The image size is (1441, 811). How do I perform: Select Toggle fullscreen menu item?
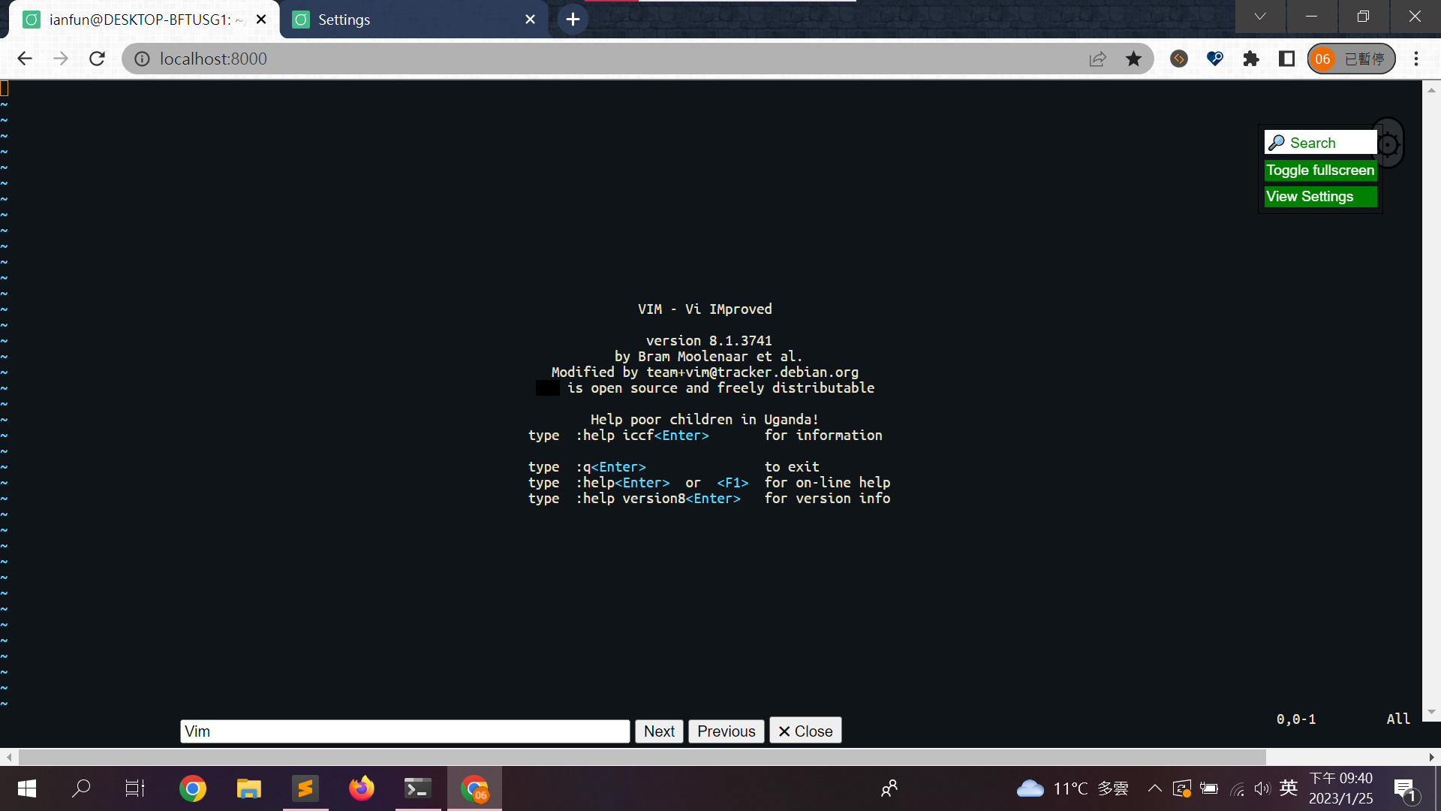click(x=1321, y=170)
